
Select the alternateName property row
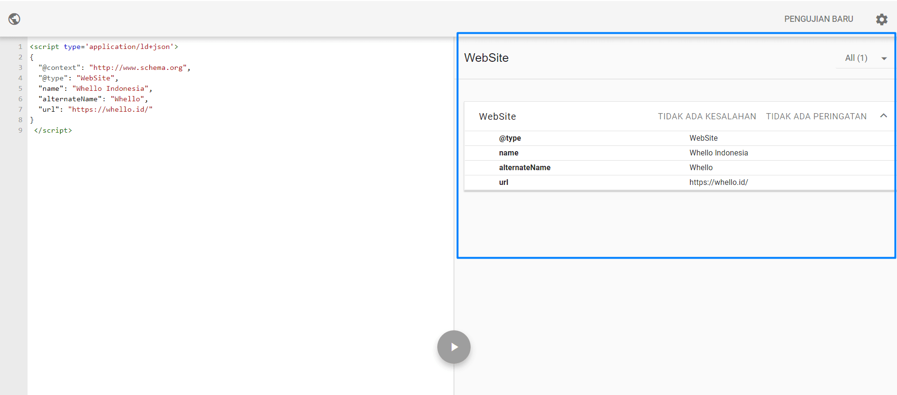click(x=524, y=168)
